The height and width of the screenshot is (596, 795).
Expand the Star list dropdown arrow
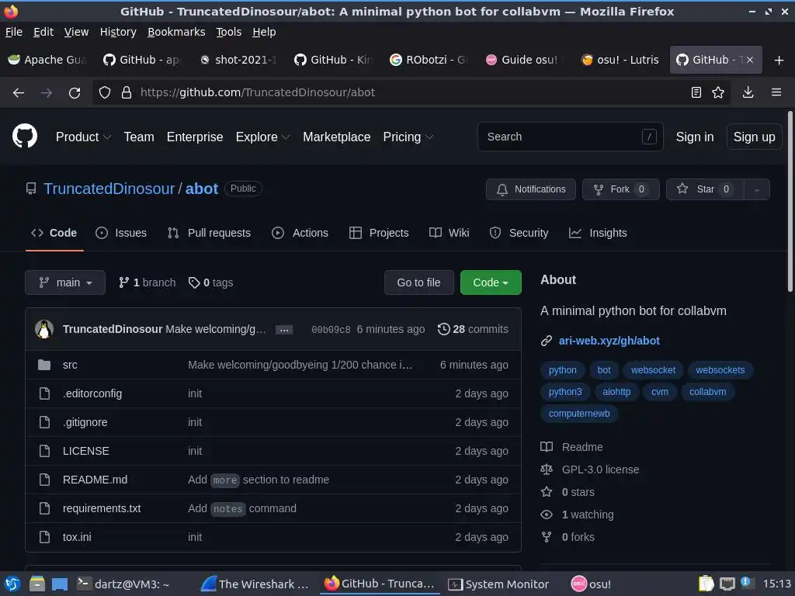(756, 189)
